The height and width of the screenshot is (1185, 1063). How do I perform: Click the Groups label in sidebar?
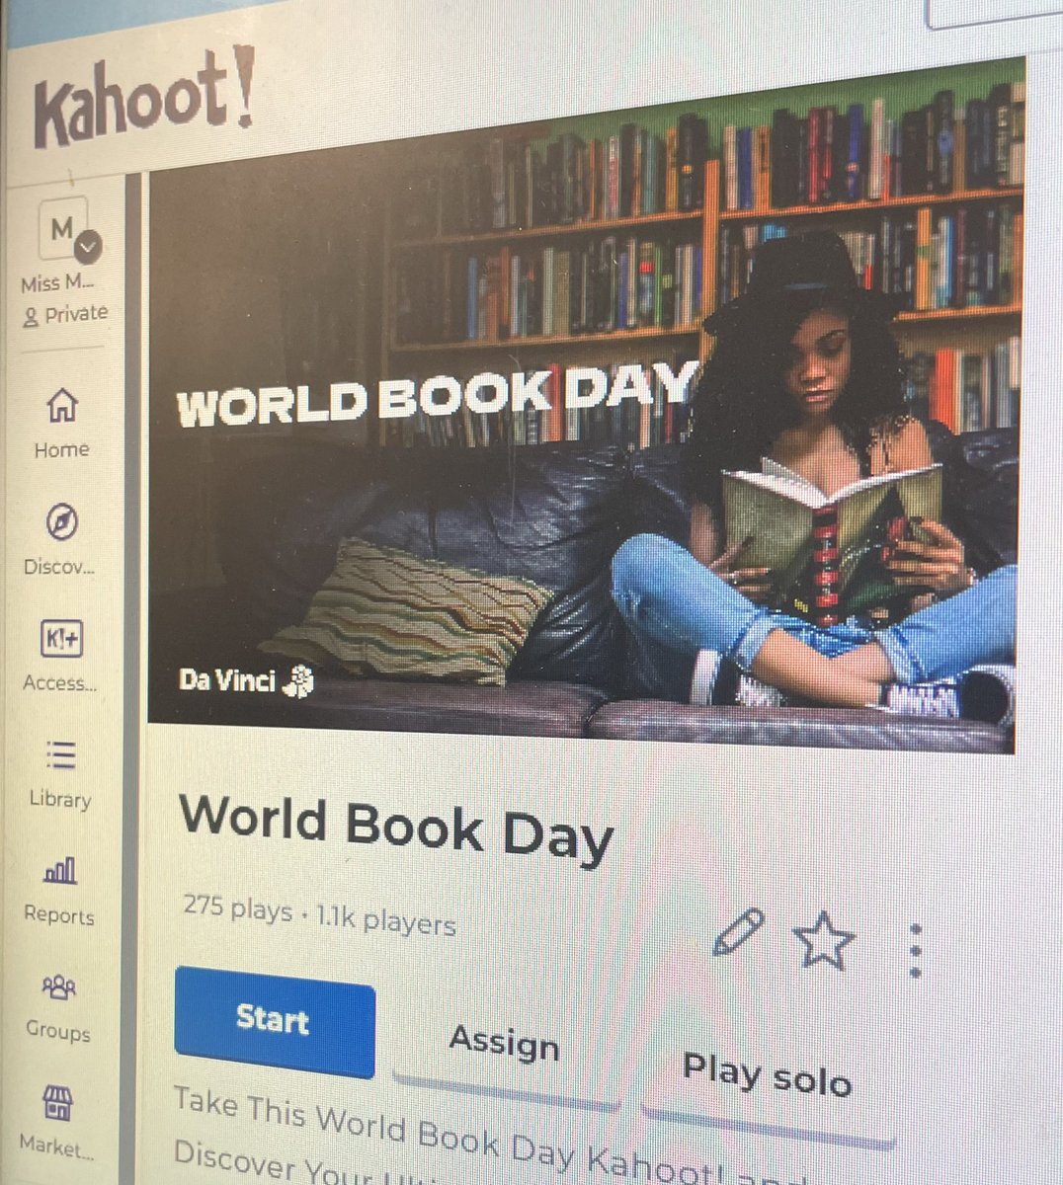coord(58,1031)
